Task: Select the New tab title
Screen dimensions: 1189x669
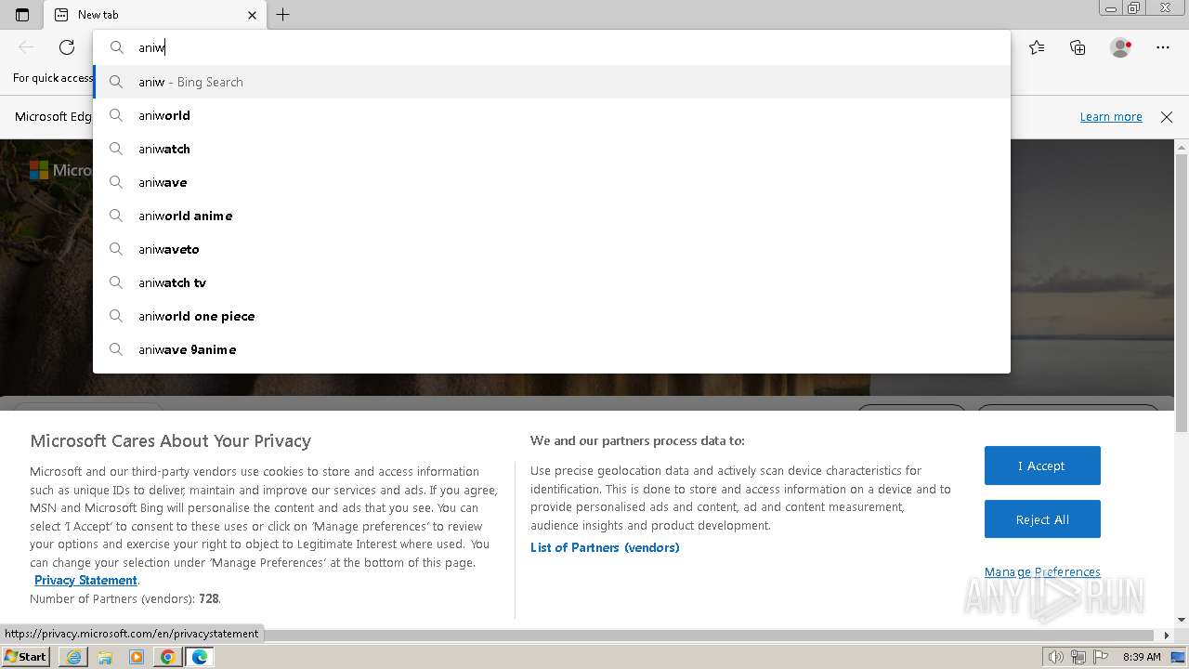Action: click(x=98, y=15)
